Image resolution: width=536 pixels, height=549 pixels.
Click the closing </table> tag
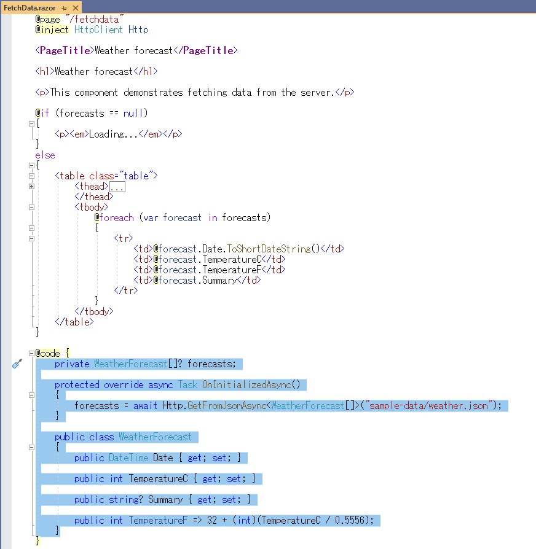[74, 322]
